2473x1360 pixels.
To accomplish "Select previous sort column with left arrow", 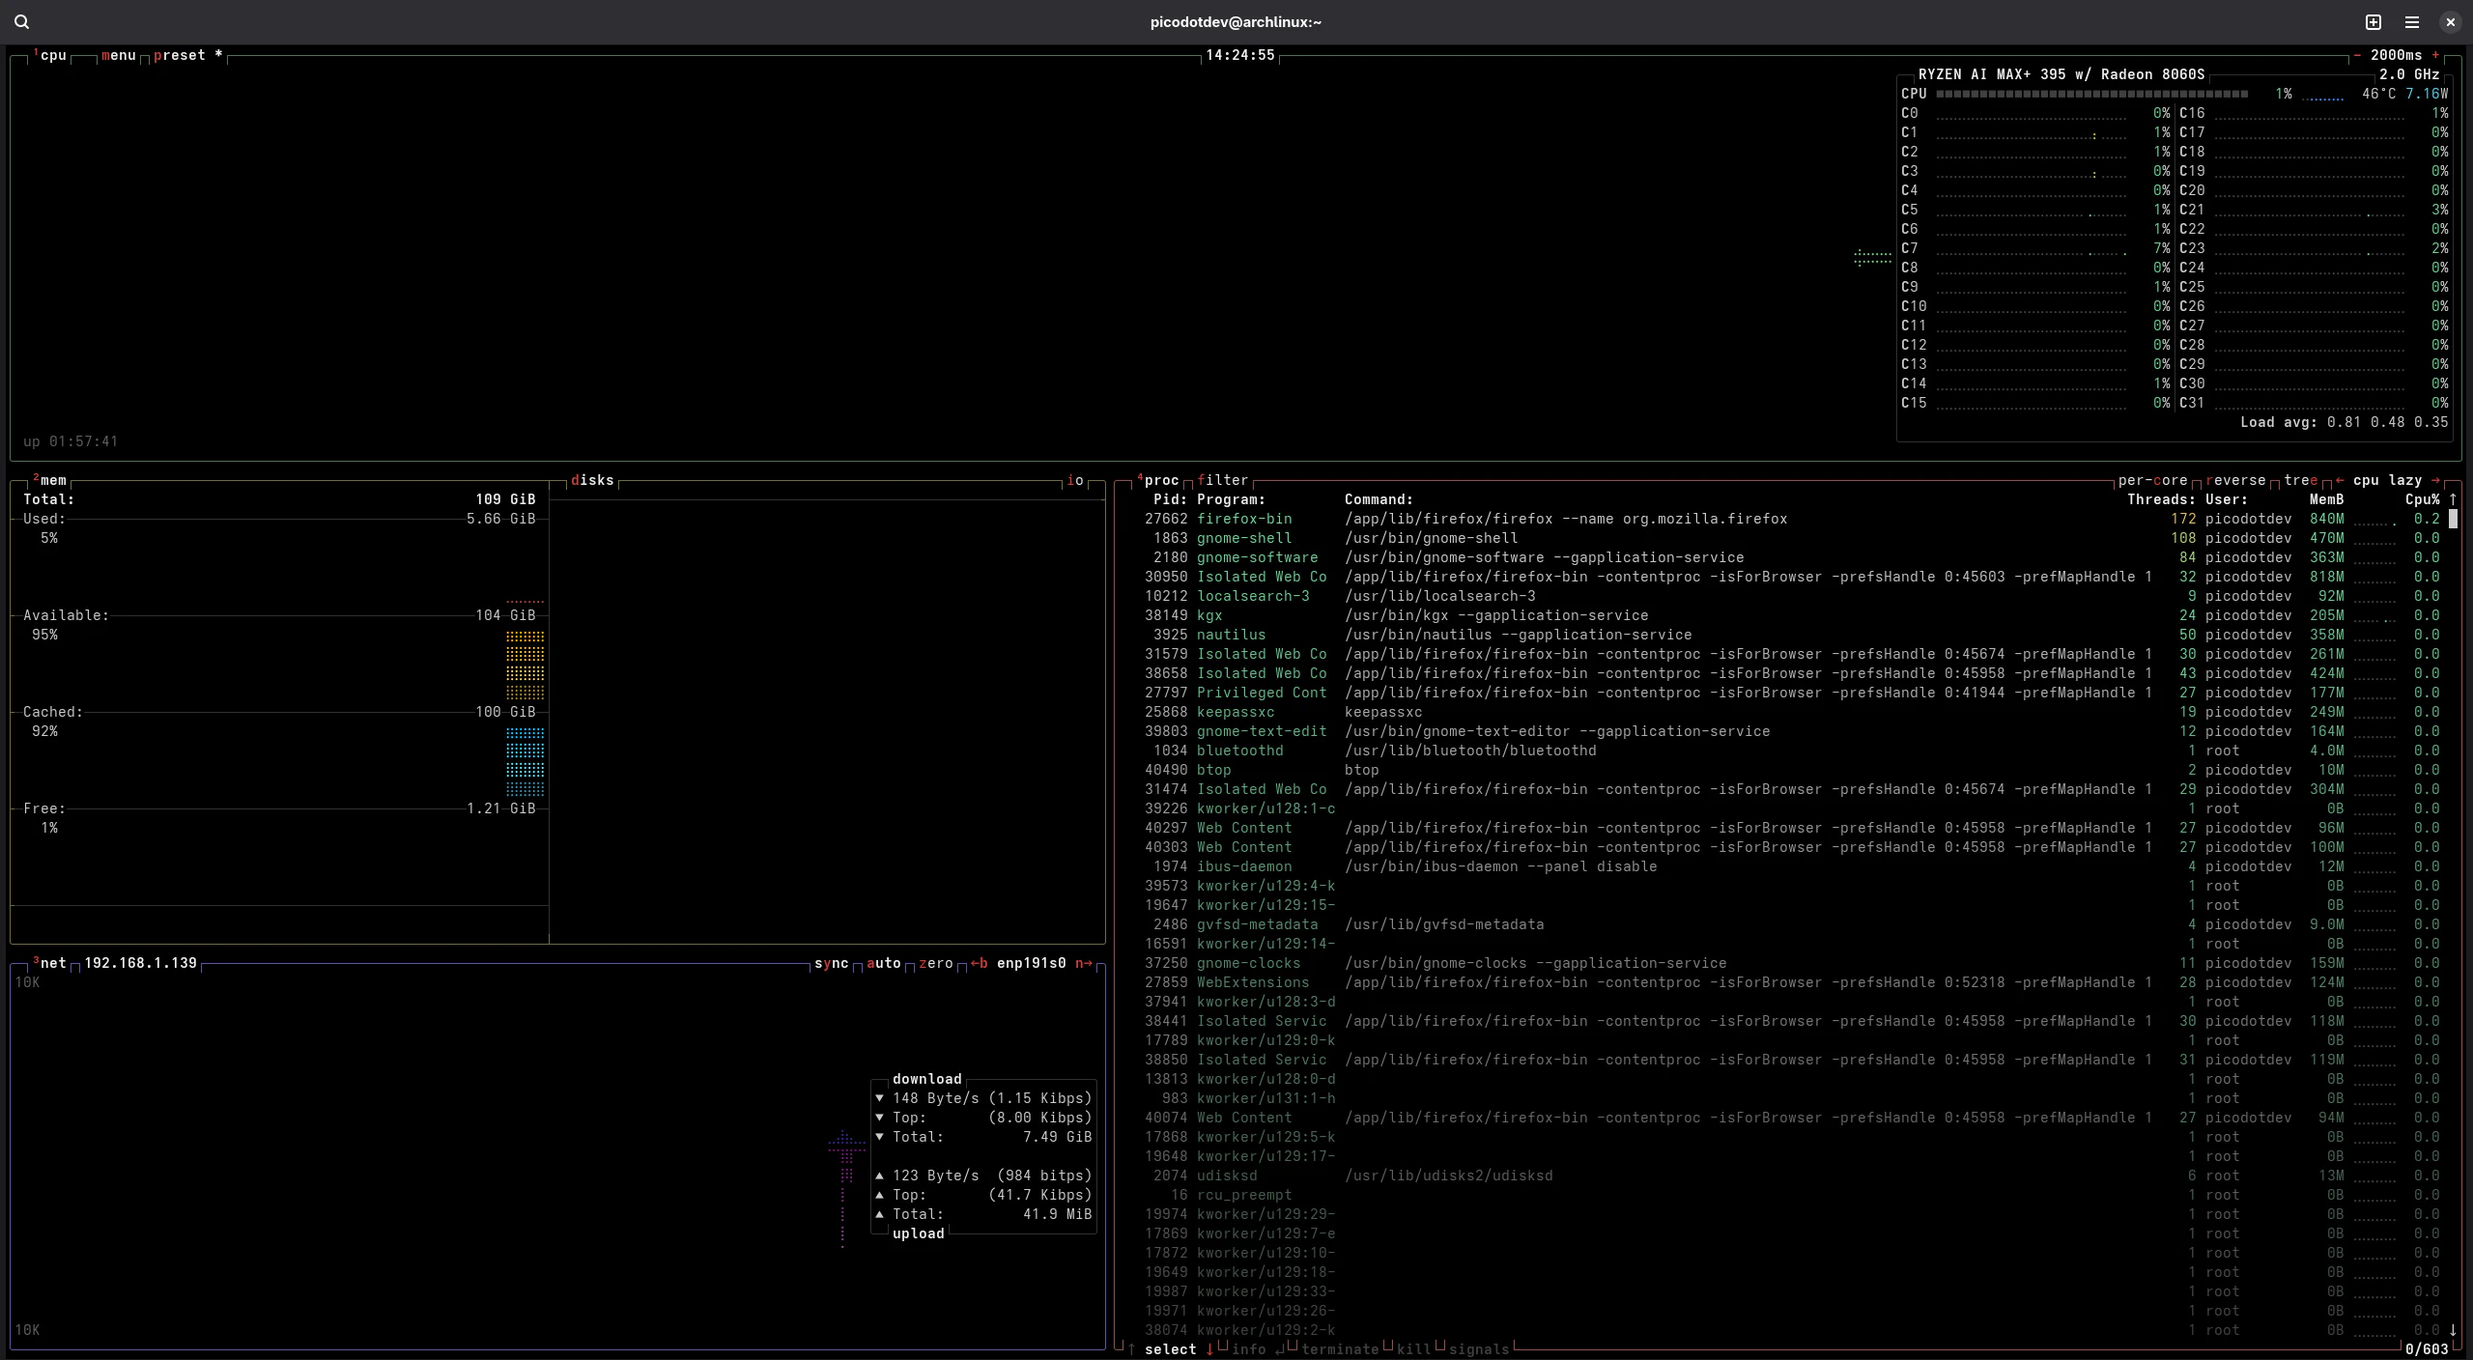I will pos(2339,480).
